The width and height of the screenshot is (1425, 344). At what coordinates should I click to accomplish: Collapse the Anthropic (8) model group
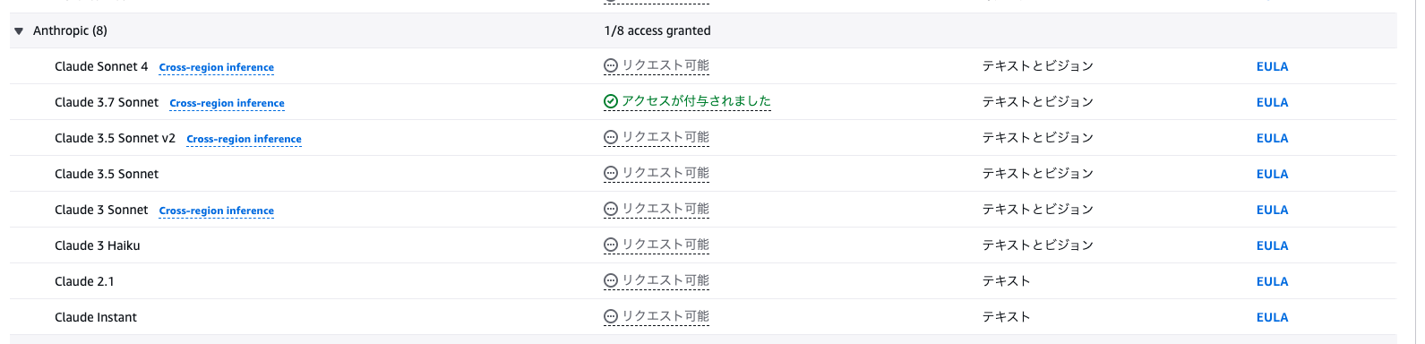tap(19, 30)
